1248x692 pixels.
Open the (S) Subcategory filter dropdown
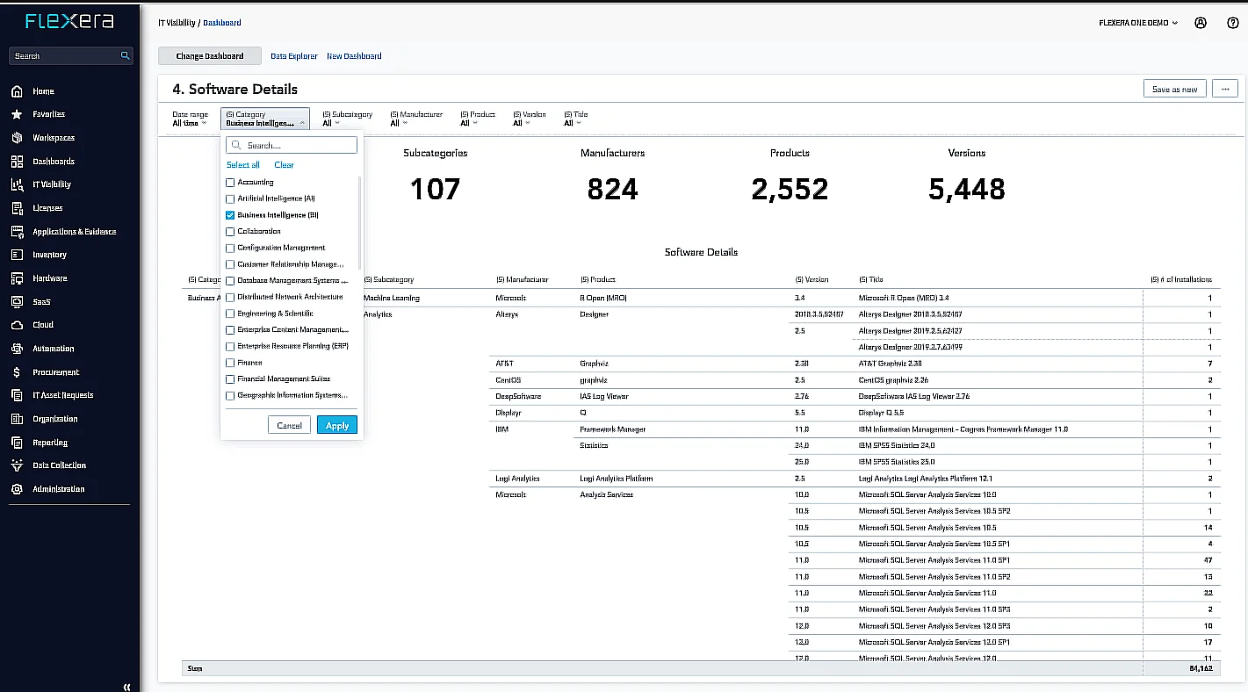(x=347, y=119)
